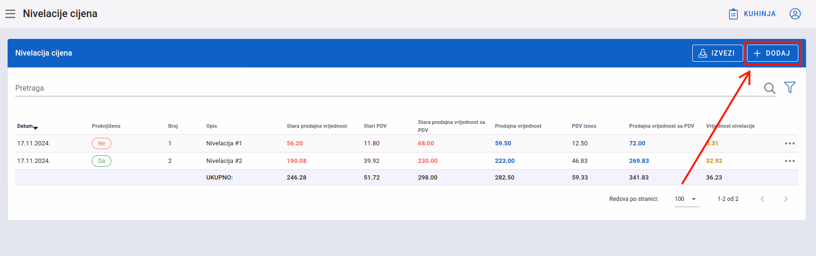Open the filter funnel icon
This screenshot has height=256, width=816.
coord(790,87)
